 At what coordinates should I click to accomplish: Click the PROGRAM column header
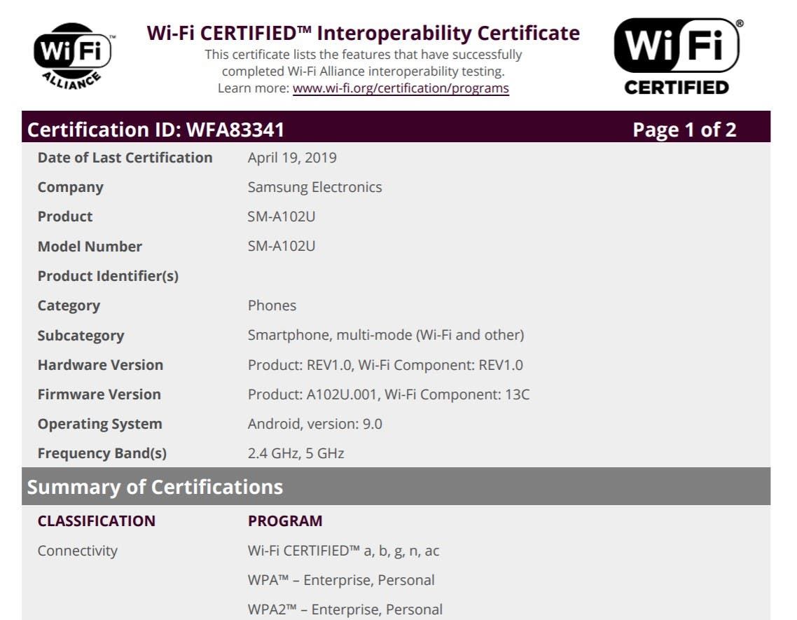point(285,521)
